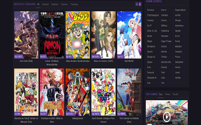
Task: Open the Fantasy genre
Action: coord(150,20)
